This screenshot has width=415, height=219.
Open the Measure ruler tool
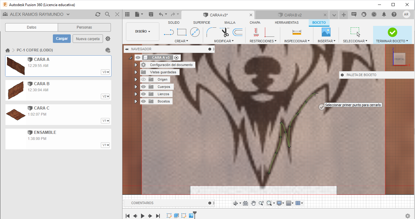[297, 32]
